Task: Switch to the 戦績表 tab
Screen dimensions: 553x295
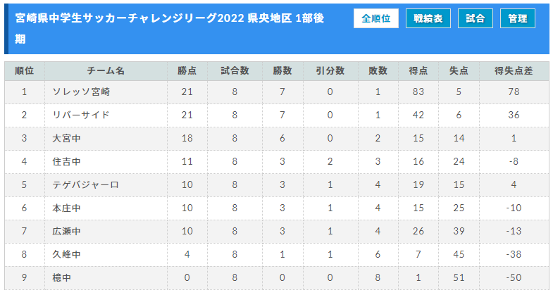Action: click(x=428, y=18)
